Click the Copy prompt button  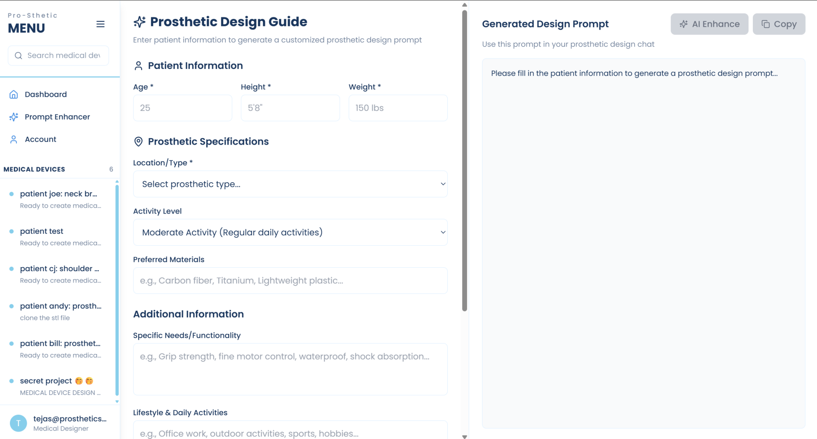779,24
